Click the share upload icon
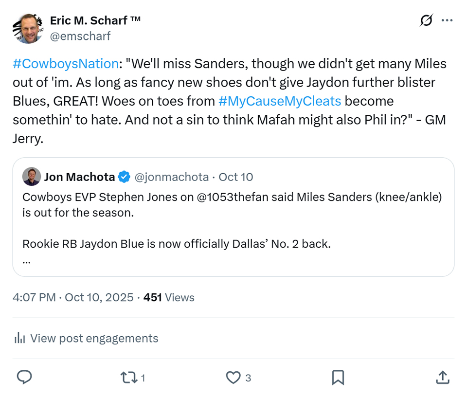This screenshot has height=398, width=467. click(442, 377)
